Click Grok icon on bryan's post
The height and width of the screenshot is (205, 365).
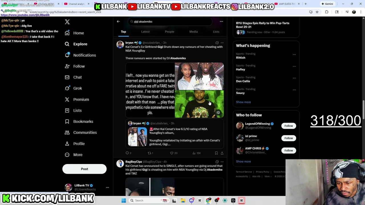(217, 43)
